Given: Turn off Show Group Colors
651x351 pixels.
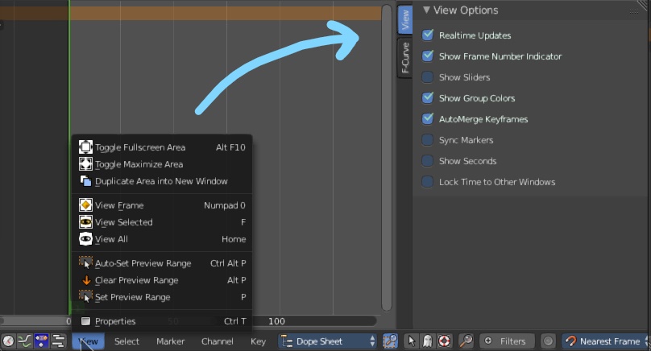Looking at the screenshot, I should (x=427, y=97).
